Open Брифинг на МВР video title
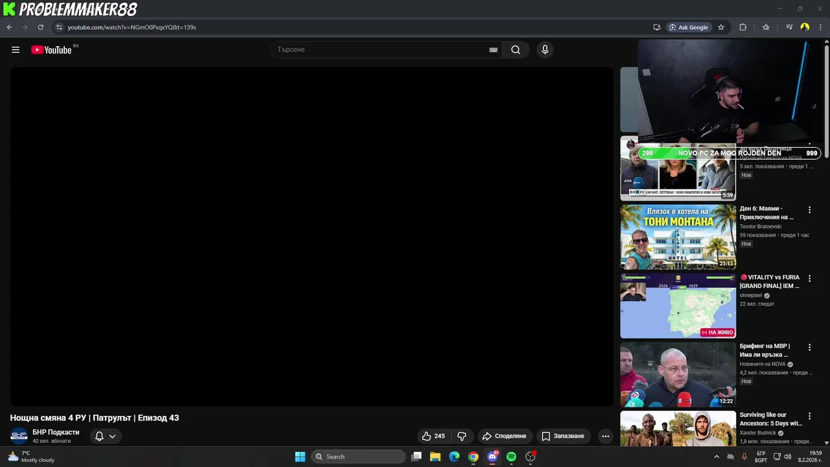The height and width of the screenshot is (467, 830). pyautogui.click(x=765, y=350)
